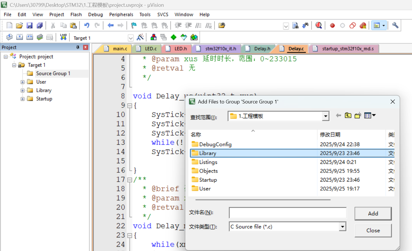Screen dimensions: 412x251
Task: Create new folder in Add Files dialog
Action: (x=358, y=116)
